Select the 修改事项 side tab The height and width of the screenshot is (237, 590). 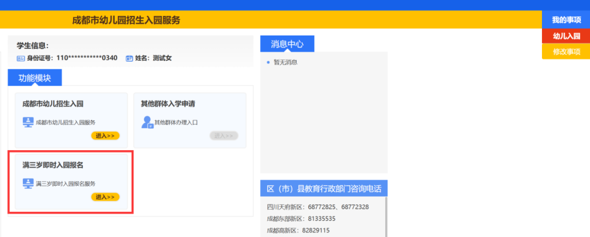565,51
